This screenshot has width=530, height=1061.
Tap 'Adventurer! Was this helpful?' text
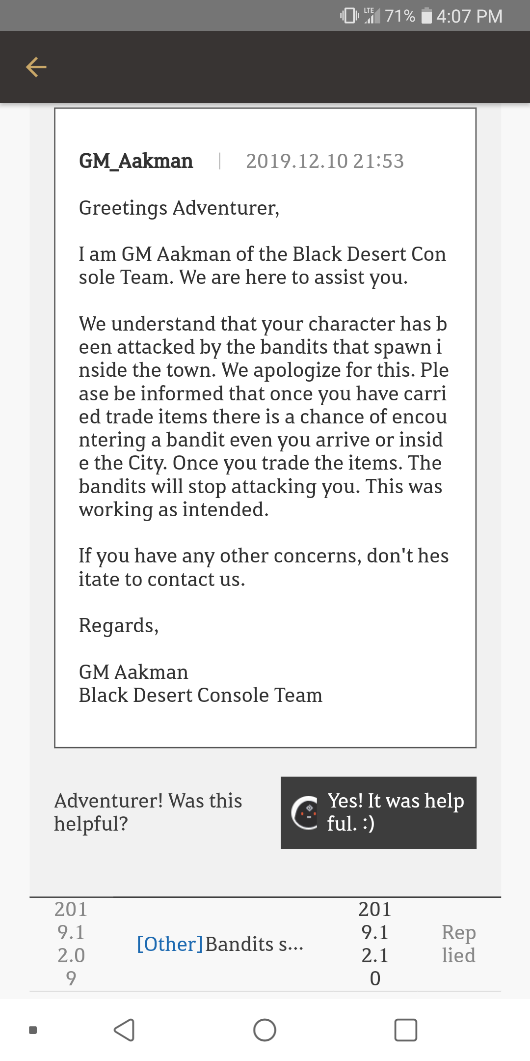148,812
